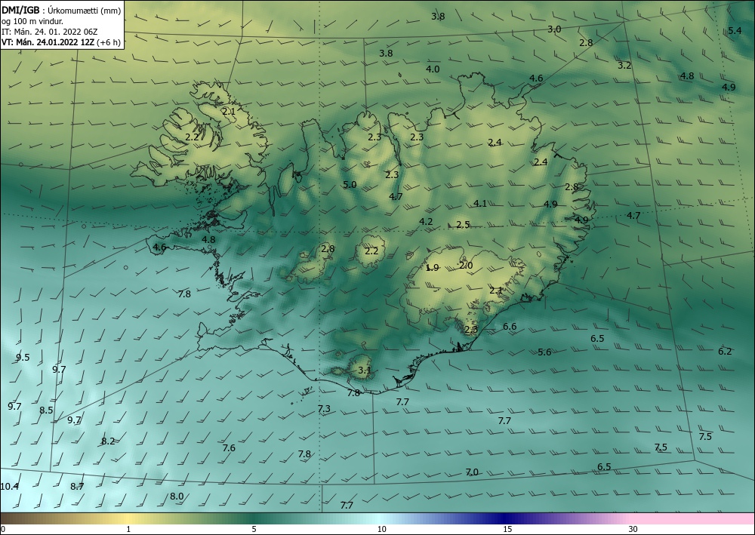Viewport: 755px width, 535px height.
Task: Click the 5.4 value label
Action: pos(735,31)
